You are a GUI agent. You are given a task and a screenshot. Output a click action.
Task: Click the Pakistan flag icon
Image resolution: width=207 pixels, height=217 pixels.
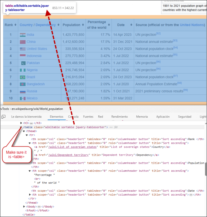pyautogui.click(x=23, y=63)
